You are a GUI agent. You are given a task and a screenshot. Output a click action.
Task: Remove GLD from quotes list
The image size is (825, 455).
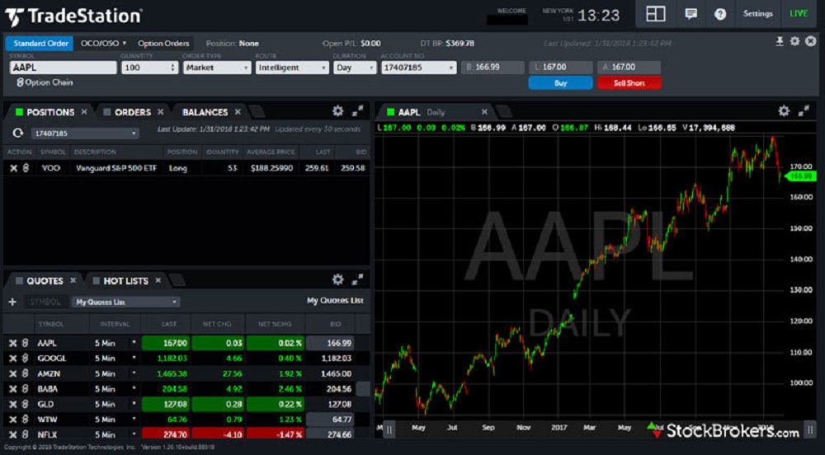(x=12, y=404)
